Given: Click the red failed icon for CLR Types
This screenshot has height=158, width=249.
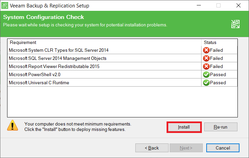Looking at the screenshot, I should click(206, 50).
